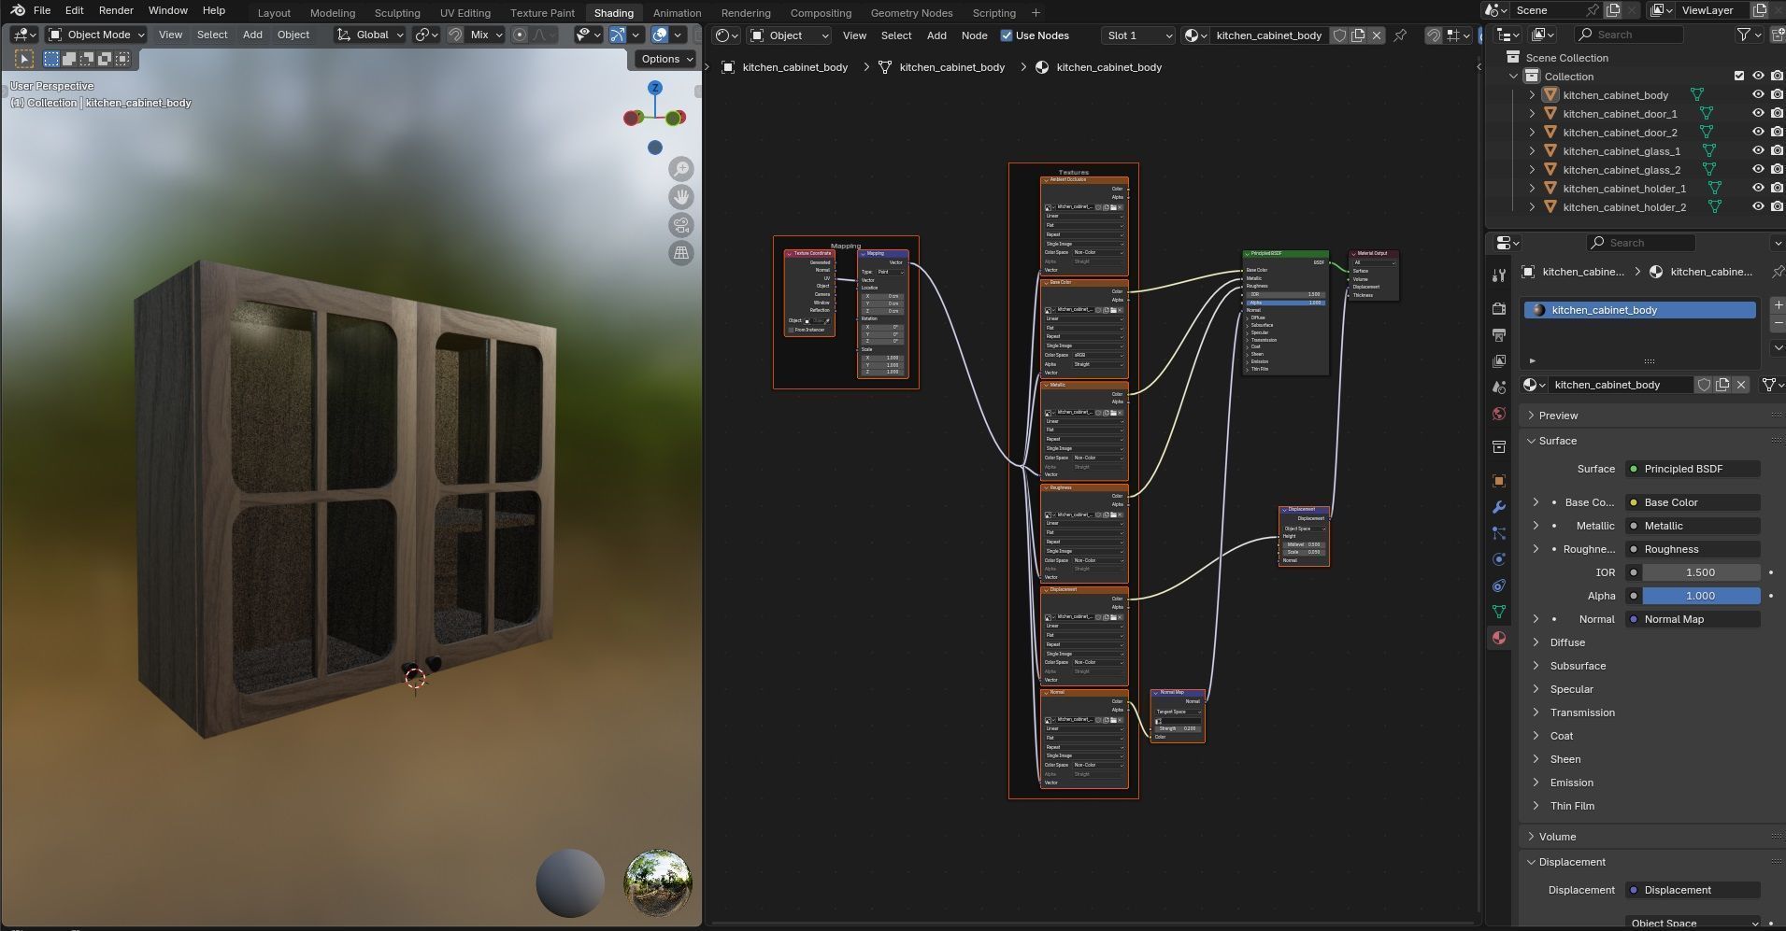Remove material slot with minus button
The width and height of the screenshot is (1786, 931).
coord(1778,323)
